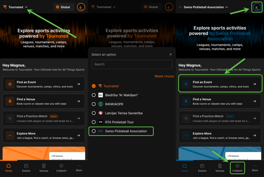Click arrow on blue-themed Explore More card
This screenshot has height=177, width=264.
[x=254, y=135]
